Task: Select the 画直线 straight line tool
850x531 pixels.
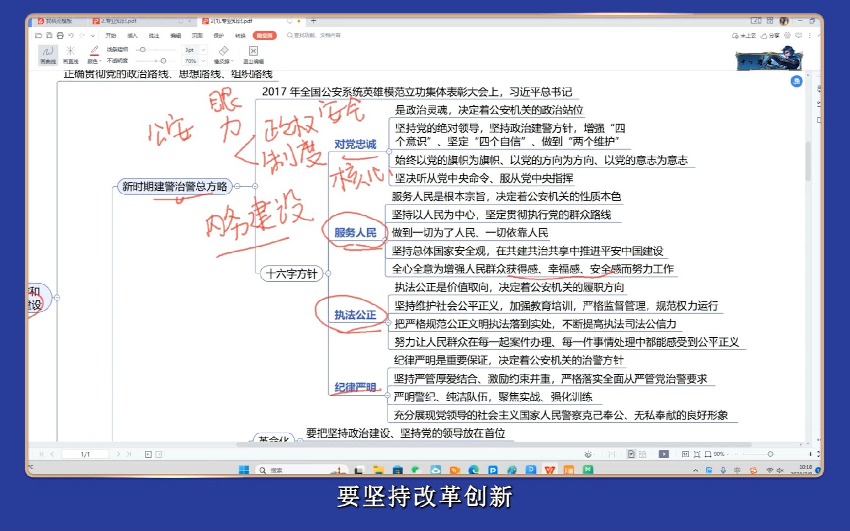Action: click(x=70, y=55)
